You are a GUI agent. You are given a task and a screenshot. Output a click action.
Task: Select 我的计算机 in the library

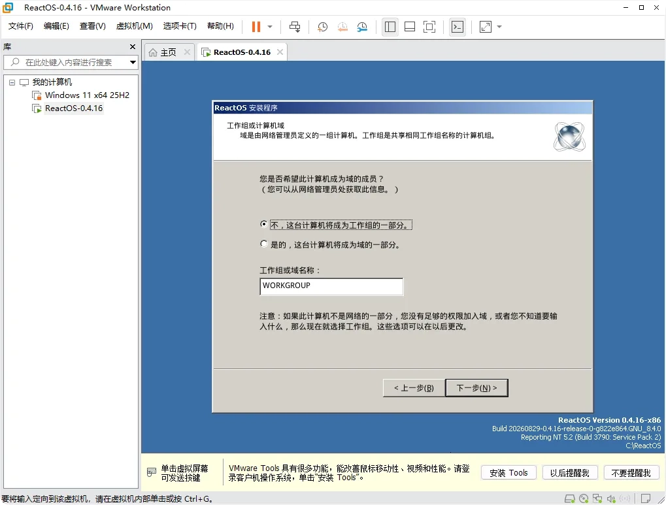(x=52, y=82)
